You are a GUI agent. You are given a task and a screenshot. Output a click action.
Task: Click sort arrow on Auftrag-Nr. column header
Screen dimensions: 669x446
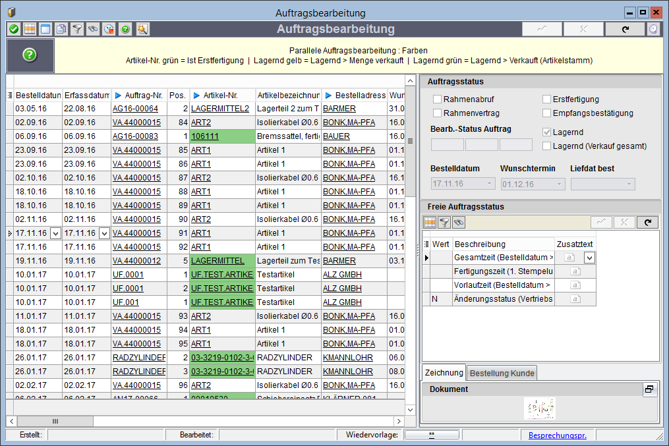118,96
